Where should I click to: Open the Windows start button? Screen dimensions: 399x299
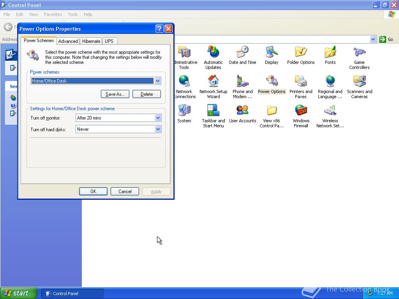[18, 293]
